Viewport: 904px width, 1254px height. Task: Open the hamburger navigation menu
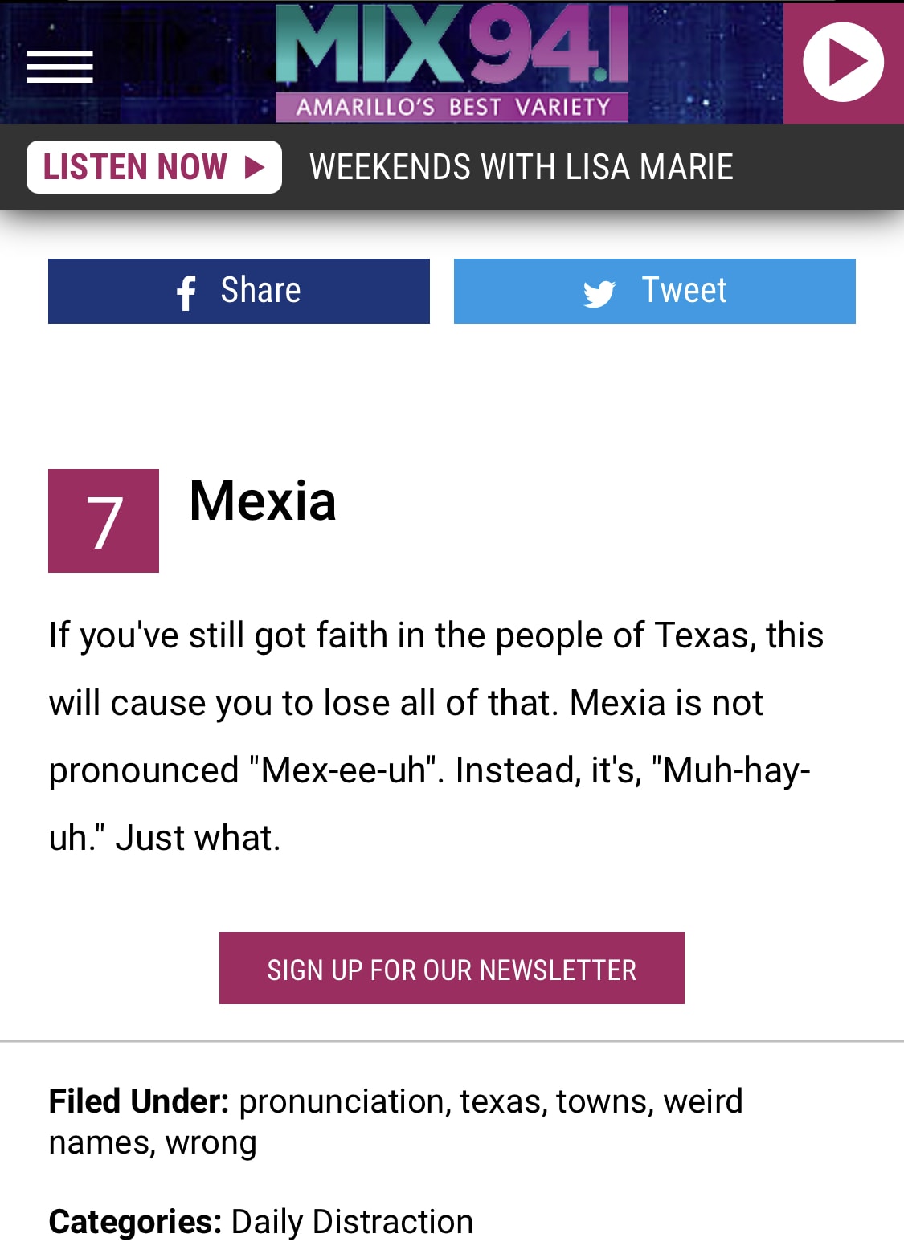click(x=59, y=67)
